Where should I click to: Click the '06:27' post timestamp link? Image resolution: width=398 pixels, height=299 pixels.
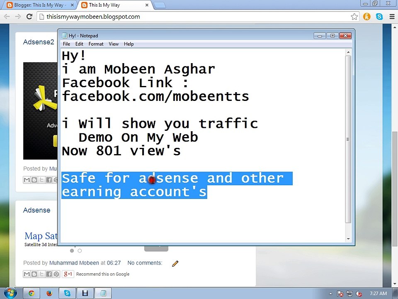[x=114, y=263]
